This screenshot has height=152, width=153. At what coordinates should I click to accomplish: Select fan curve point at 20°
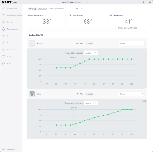(x=56, y=125)
